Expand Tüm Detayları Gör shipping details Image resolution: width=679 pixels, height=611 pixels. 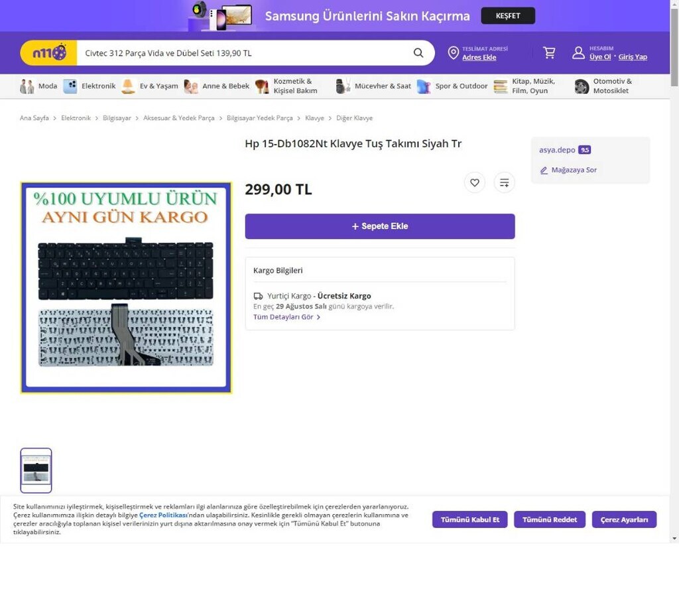286,316
